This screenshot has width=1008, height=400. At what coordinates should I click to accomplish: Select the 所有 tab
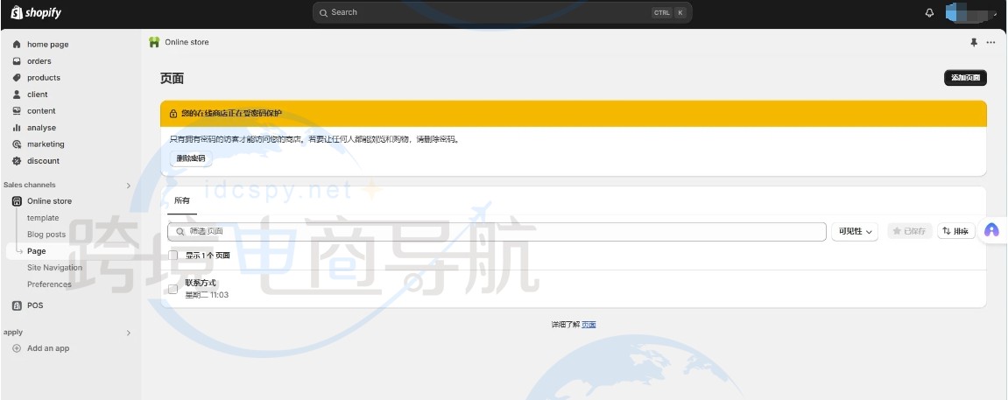(182, 200)
